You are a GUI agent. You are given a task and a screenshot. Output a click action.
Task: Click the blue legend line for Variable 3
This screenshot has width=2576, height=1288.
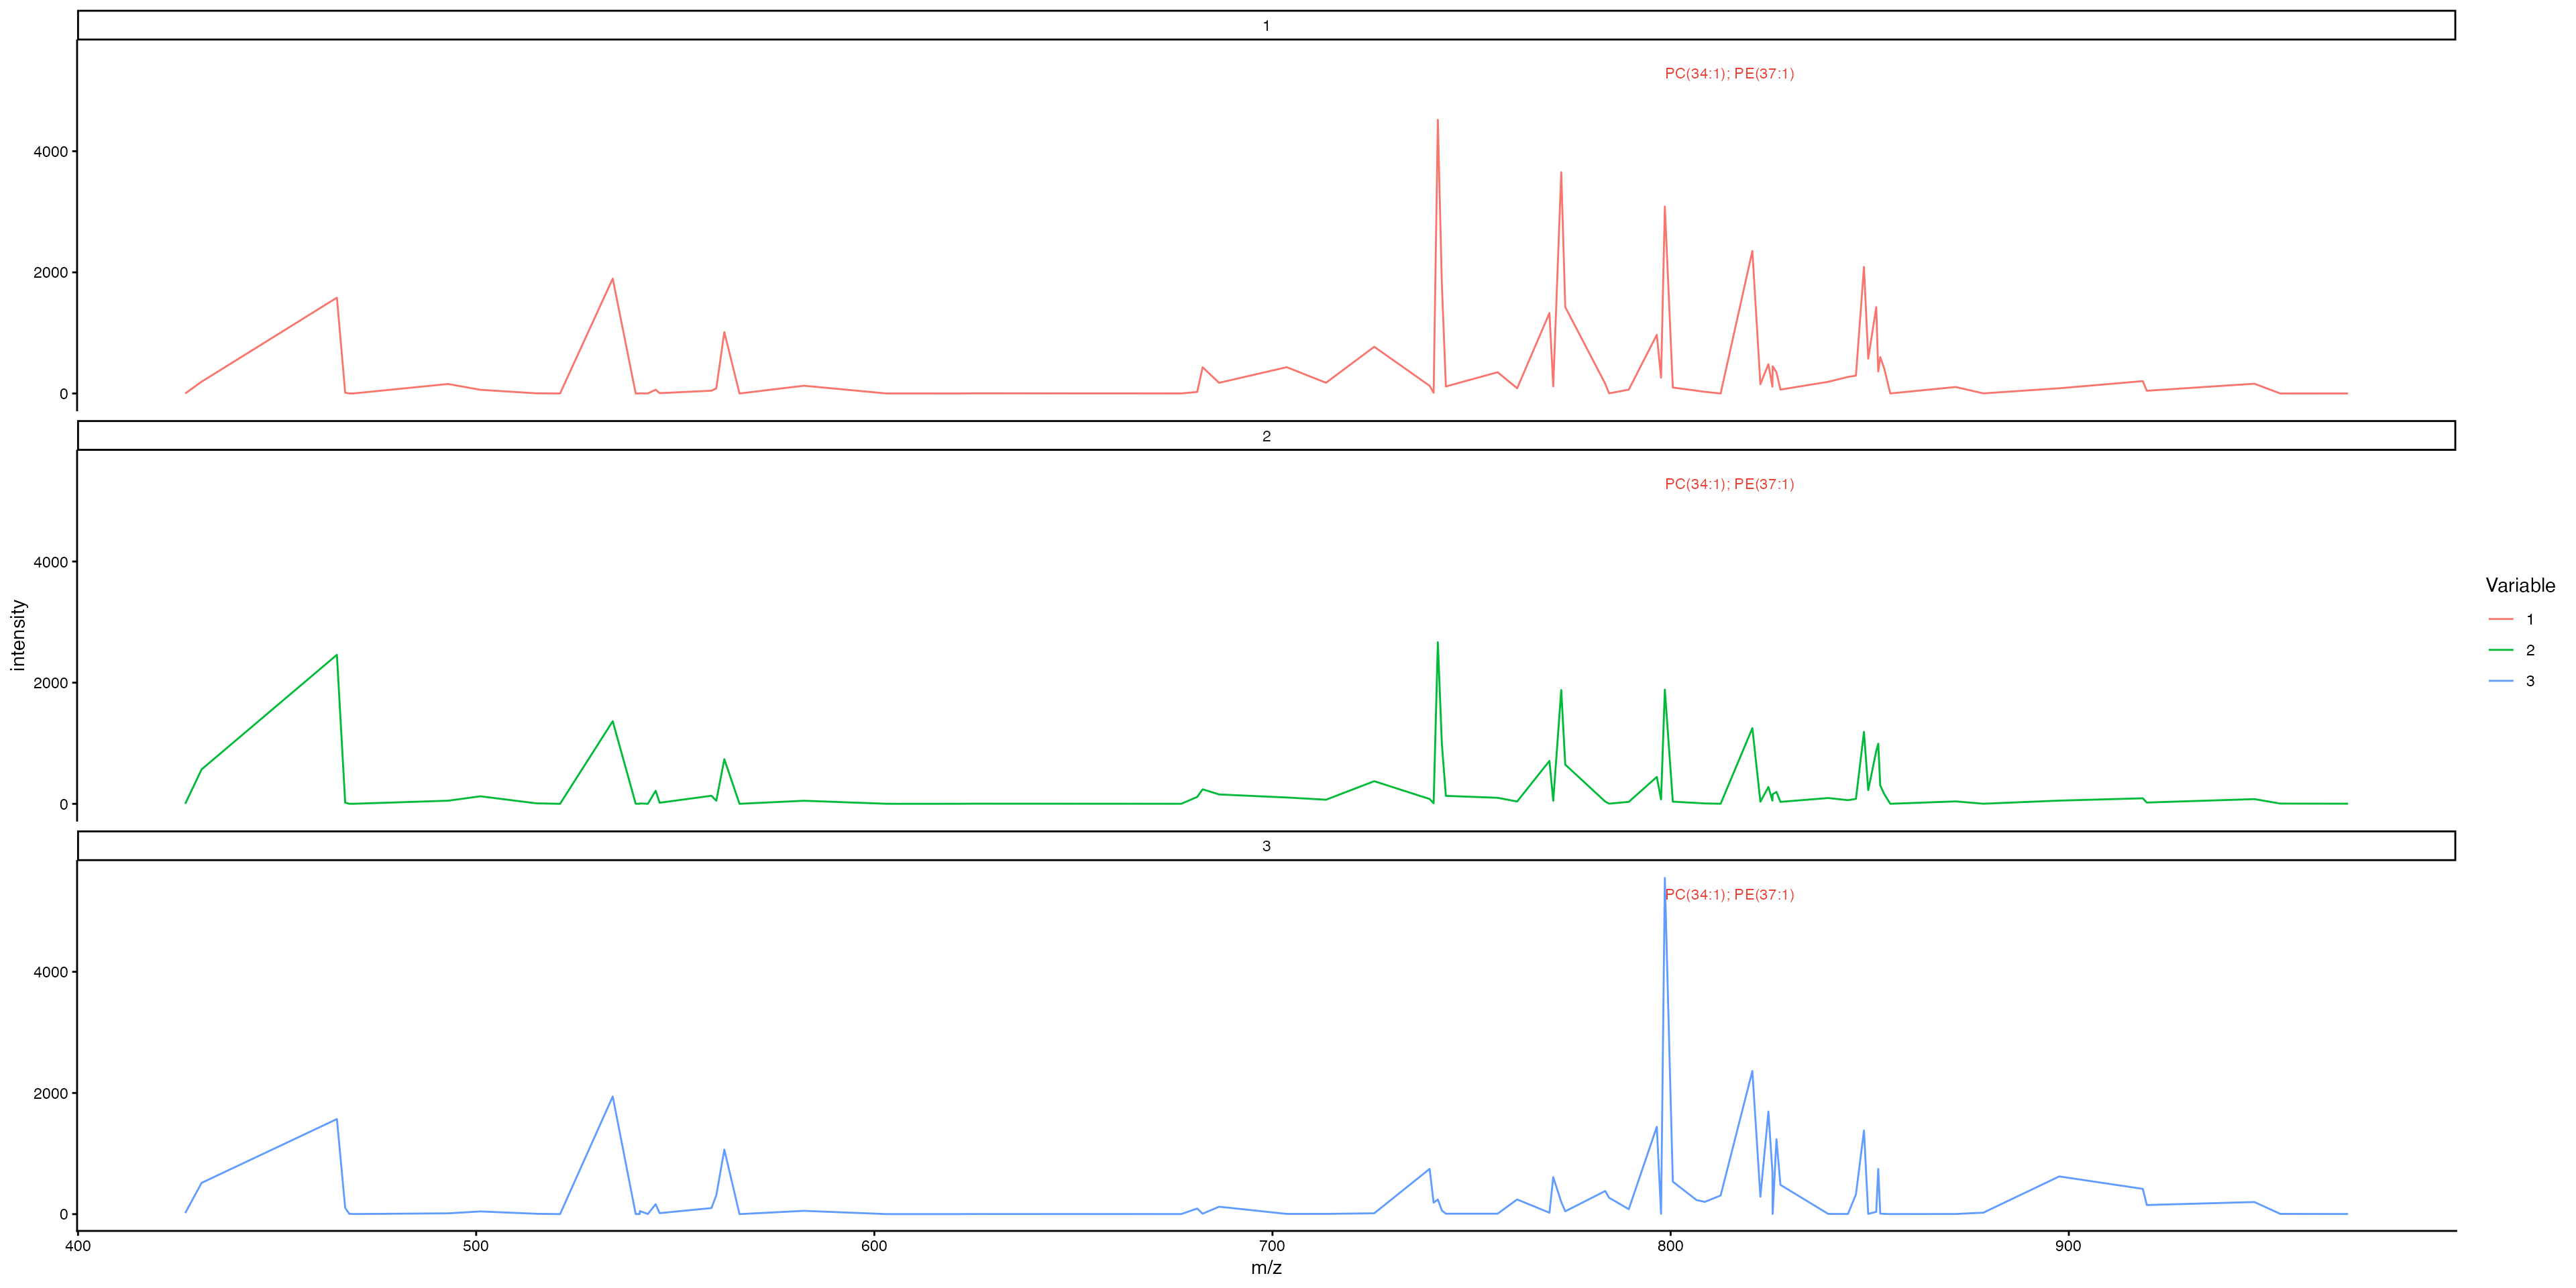point(2501,681)
